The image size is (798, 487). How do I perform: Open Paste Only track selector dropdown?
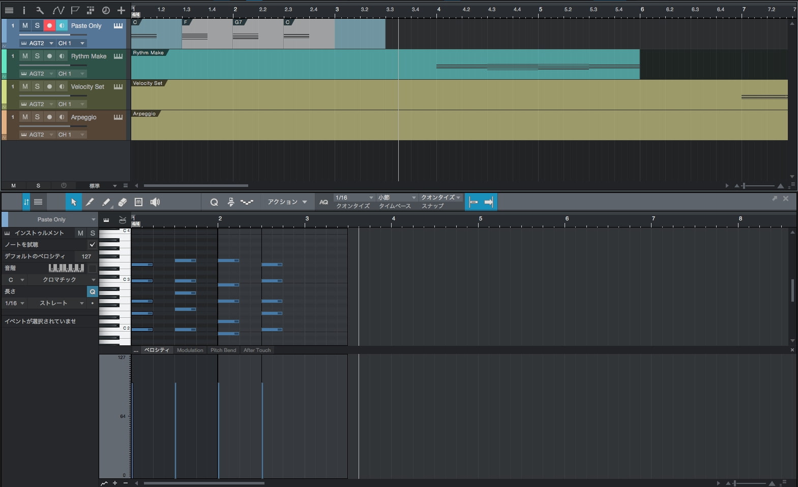53,219
